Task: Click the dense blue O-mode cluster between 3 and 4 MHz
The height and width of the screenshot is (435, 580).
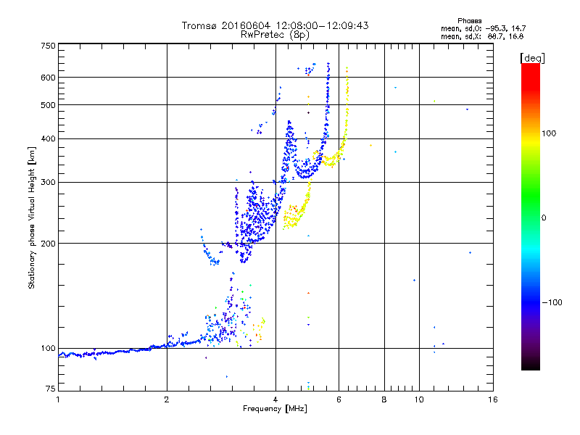Action: click(x=257, y=218)
